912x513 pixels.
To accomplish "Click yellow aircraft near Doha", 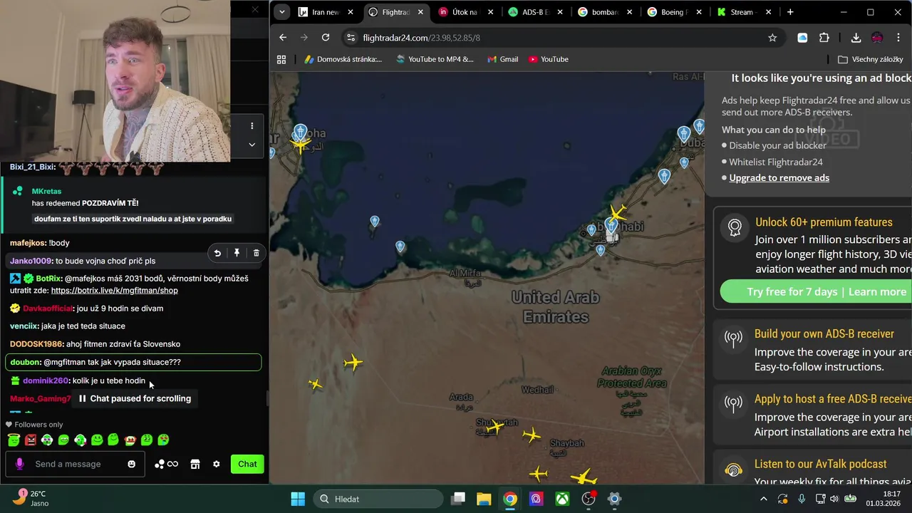I will coord(300,145).
